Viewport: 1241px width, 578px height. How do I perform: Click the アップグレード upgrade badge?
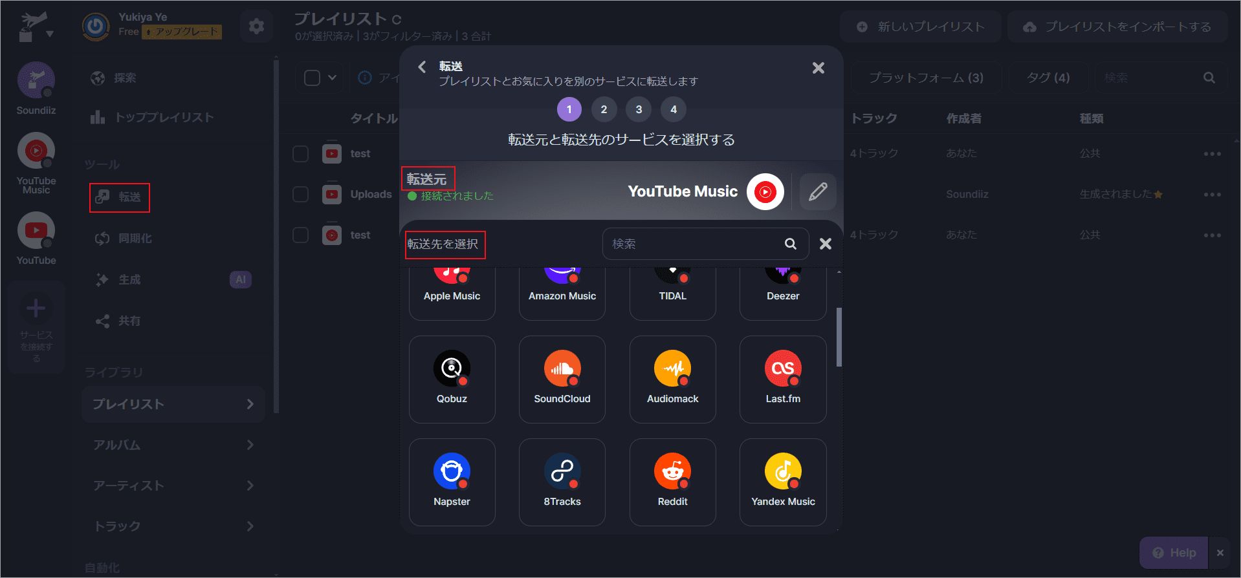(x=182, y=32)
